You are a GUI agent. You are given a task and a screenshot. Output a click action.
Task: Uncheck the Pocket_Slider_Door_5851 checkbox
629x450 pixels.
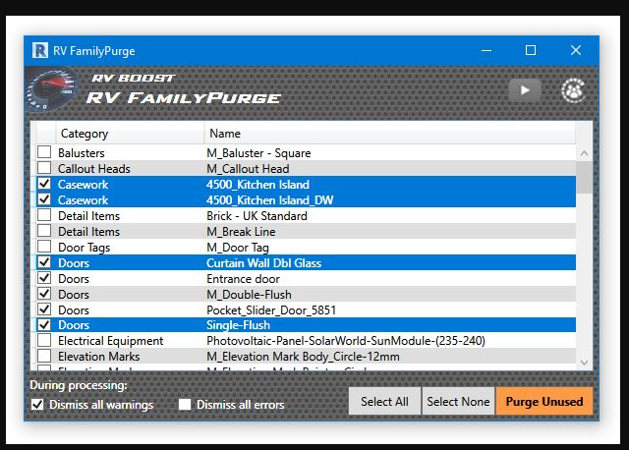coord(44,309)
